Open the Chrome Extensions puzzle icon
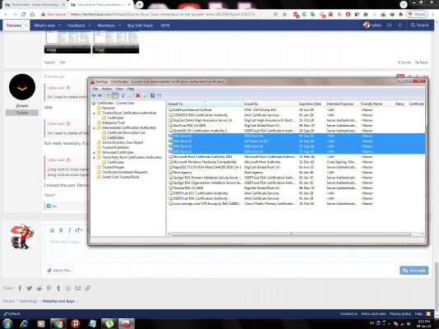 point(401,14)
